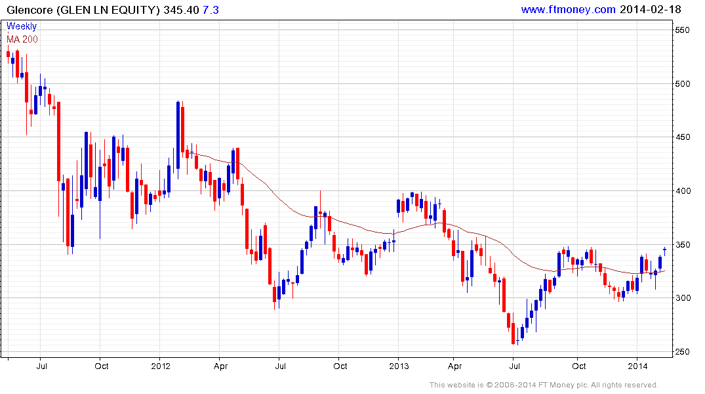The image size is (705, 394).
Task: Click the 400 price axis label
Action: tap(682, 191)
